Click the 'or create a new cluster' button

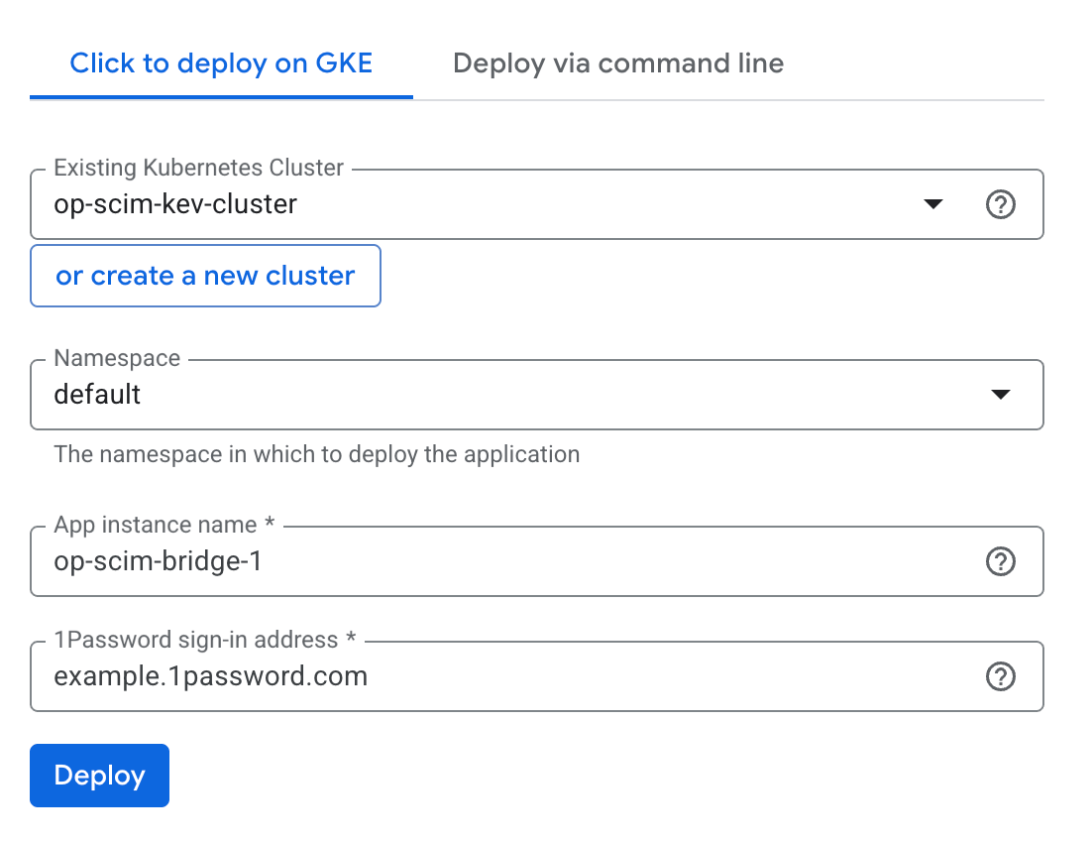click(x=205, y=276)
